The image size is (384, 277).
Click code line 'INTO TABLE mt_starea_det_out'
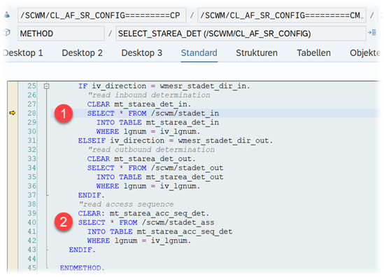159,177
